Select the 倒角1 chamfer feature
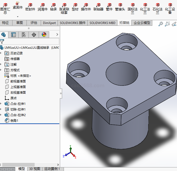 (14, 120)
